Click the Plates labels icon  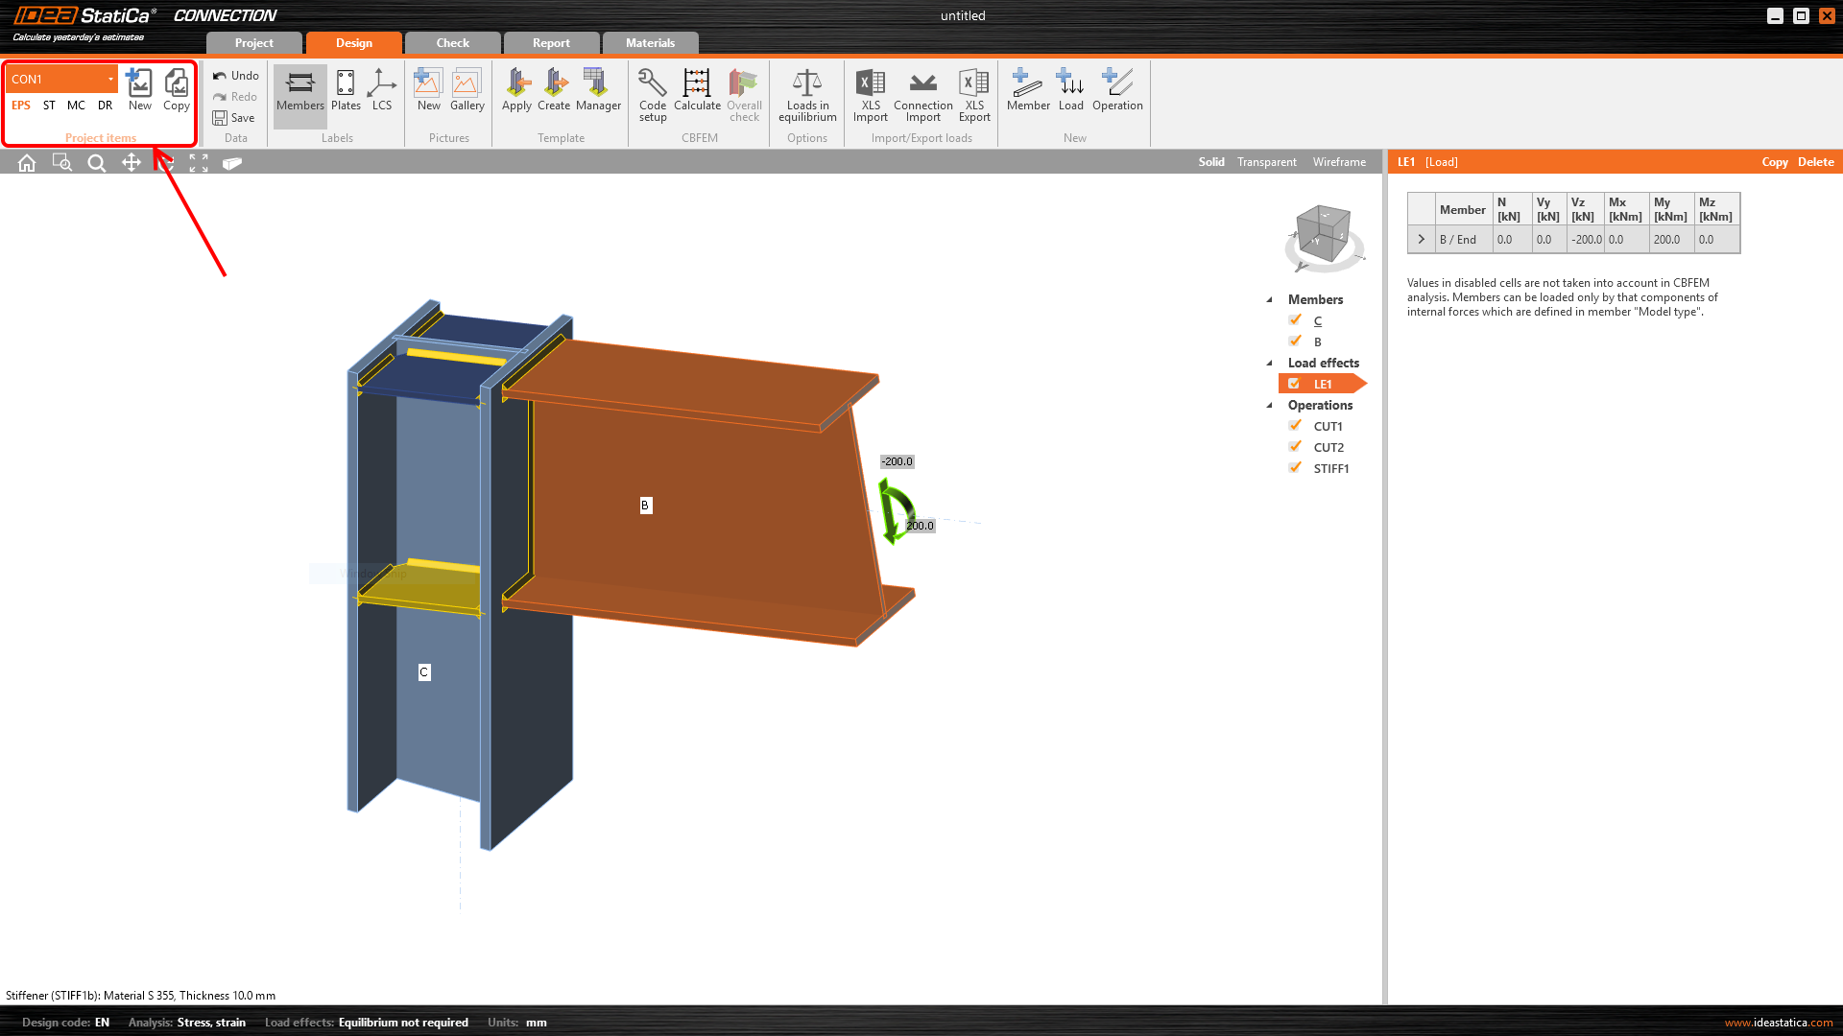[346, 83]
